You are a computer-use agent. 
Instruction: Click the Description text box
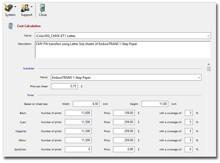tap(123, 49)
